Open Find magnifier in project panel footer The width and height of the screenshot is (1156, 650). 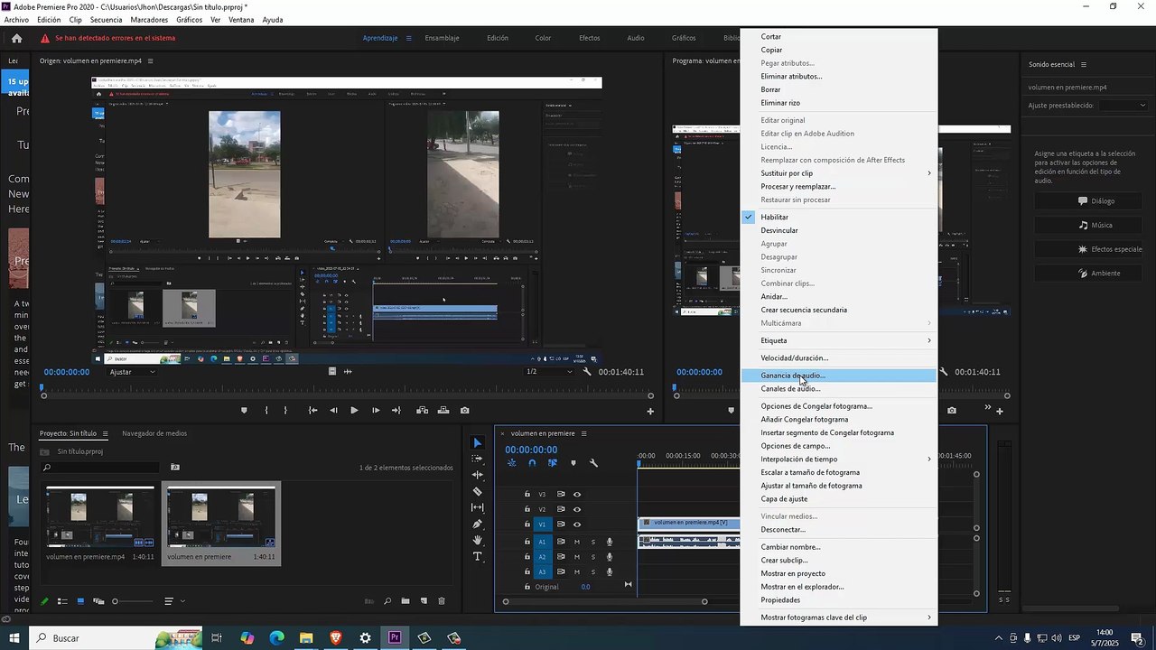pyautogui.click(x=387, y=601)
